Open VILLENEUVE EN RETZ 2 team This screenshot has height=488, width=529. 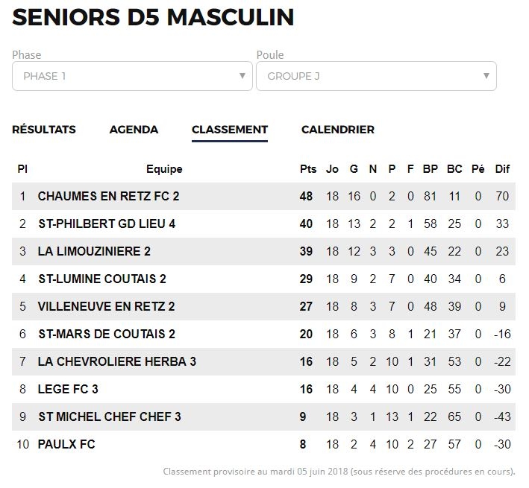click(106, 307)
